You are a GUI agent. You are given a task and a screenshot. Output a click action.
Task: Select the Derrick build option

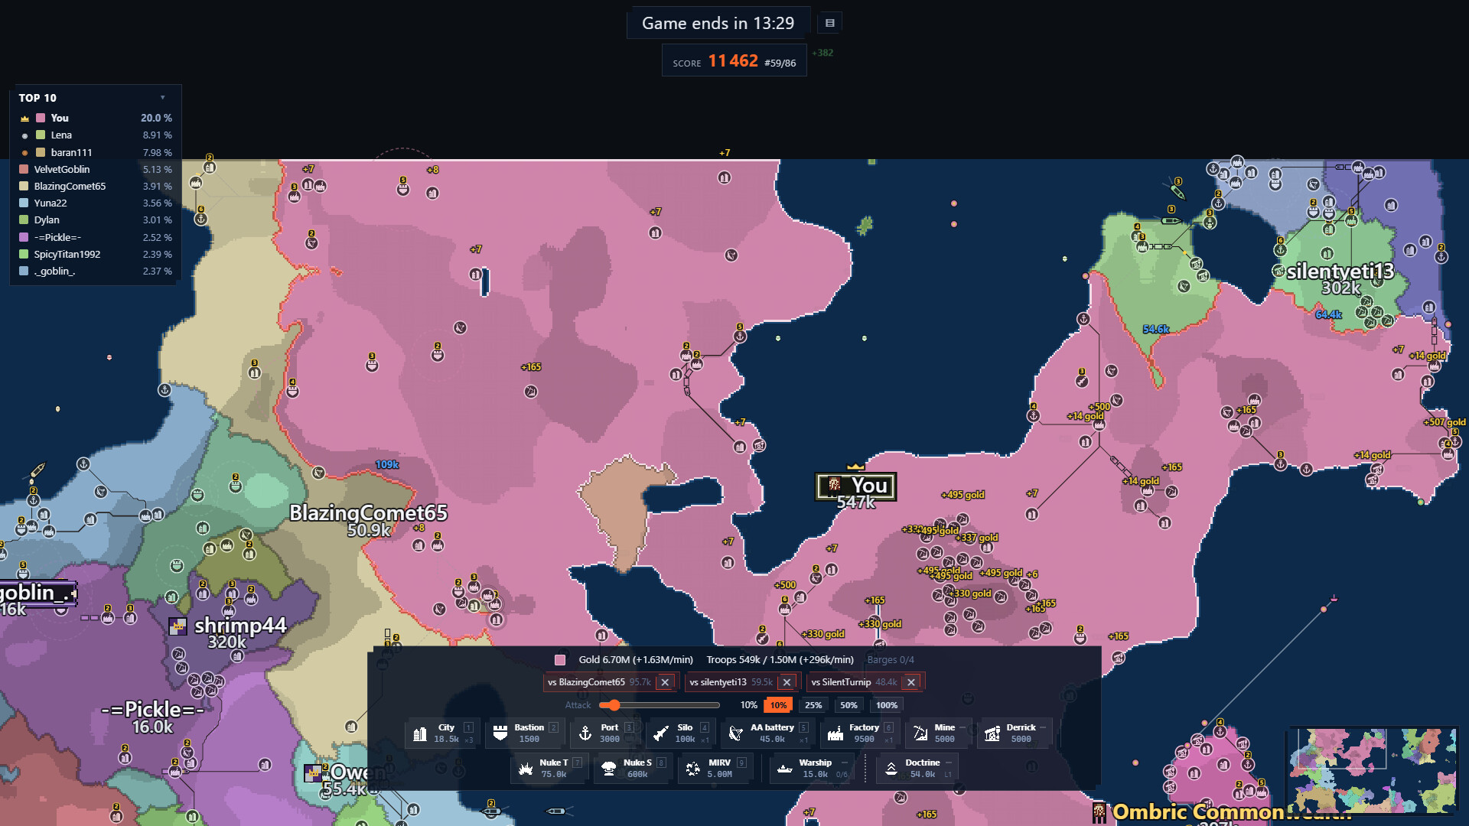point(1014,733)
